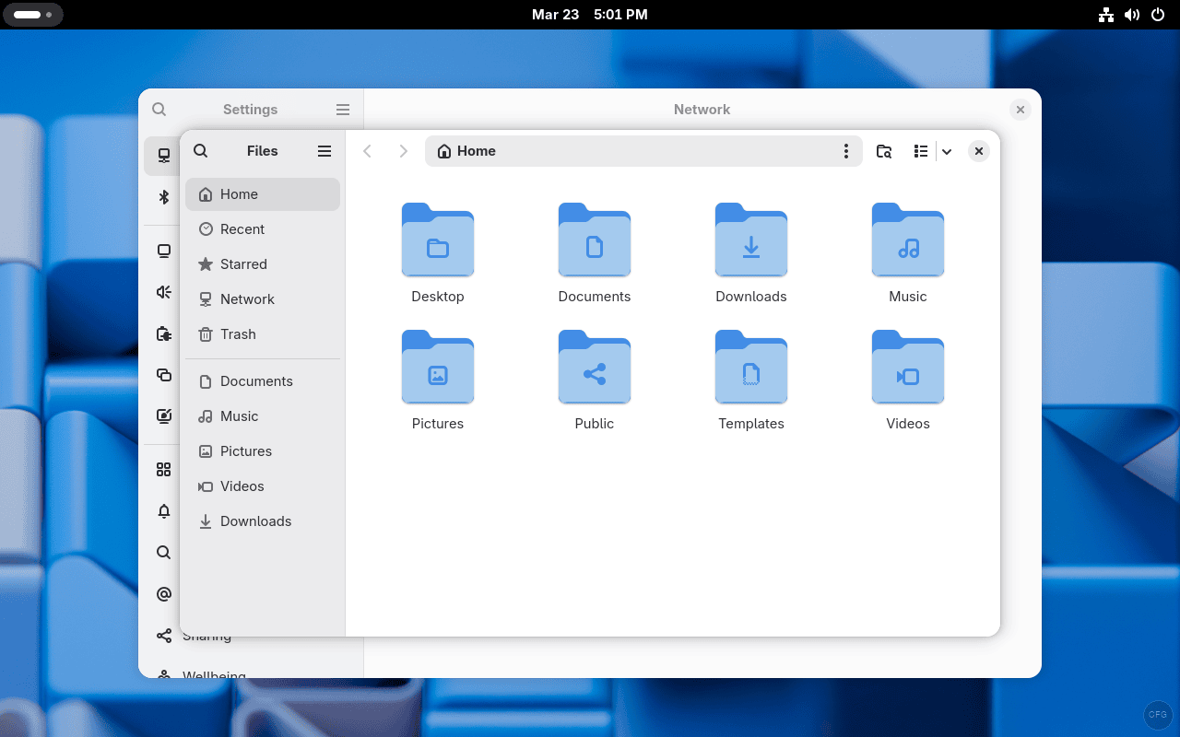The width and height of the screenshot is (1180, 737).
Task: Open the volume control in the top bar
Action: 1132,15
